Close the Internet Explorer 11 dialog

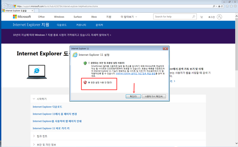click(x=165, y=49)
